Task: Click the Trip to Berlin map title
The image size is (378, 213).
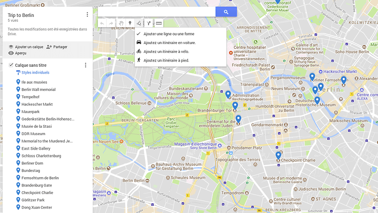Action: pos(21,15)
